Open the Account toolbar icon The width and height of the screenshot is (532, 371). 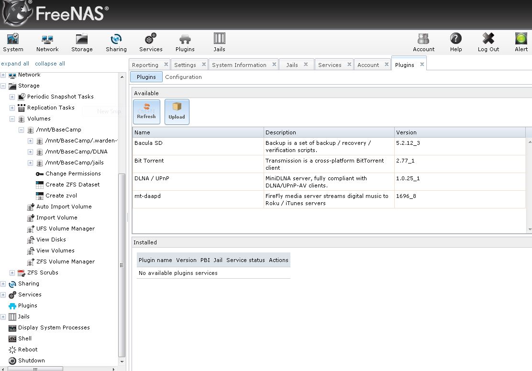(423, 43)
